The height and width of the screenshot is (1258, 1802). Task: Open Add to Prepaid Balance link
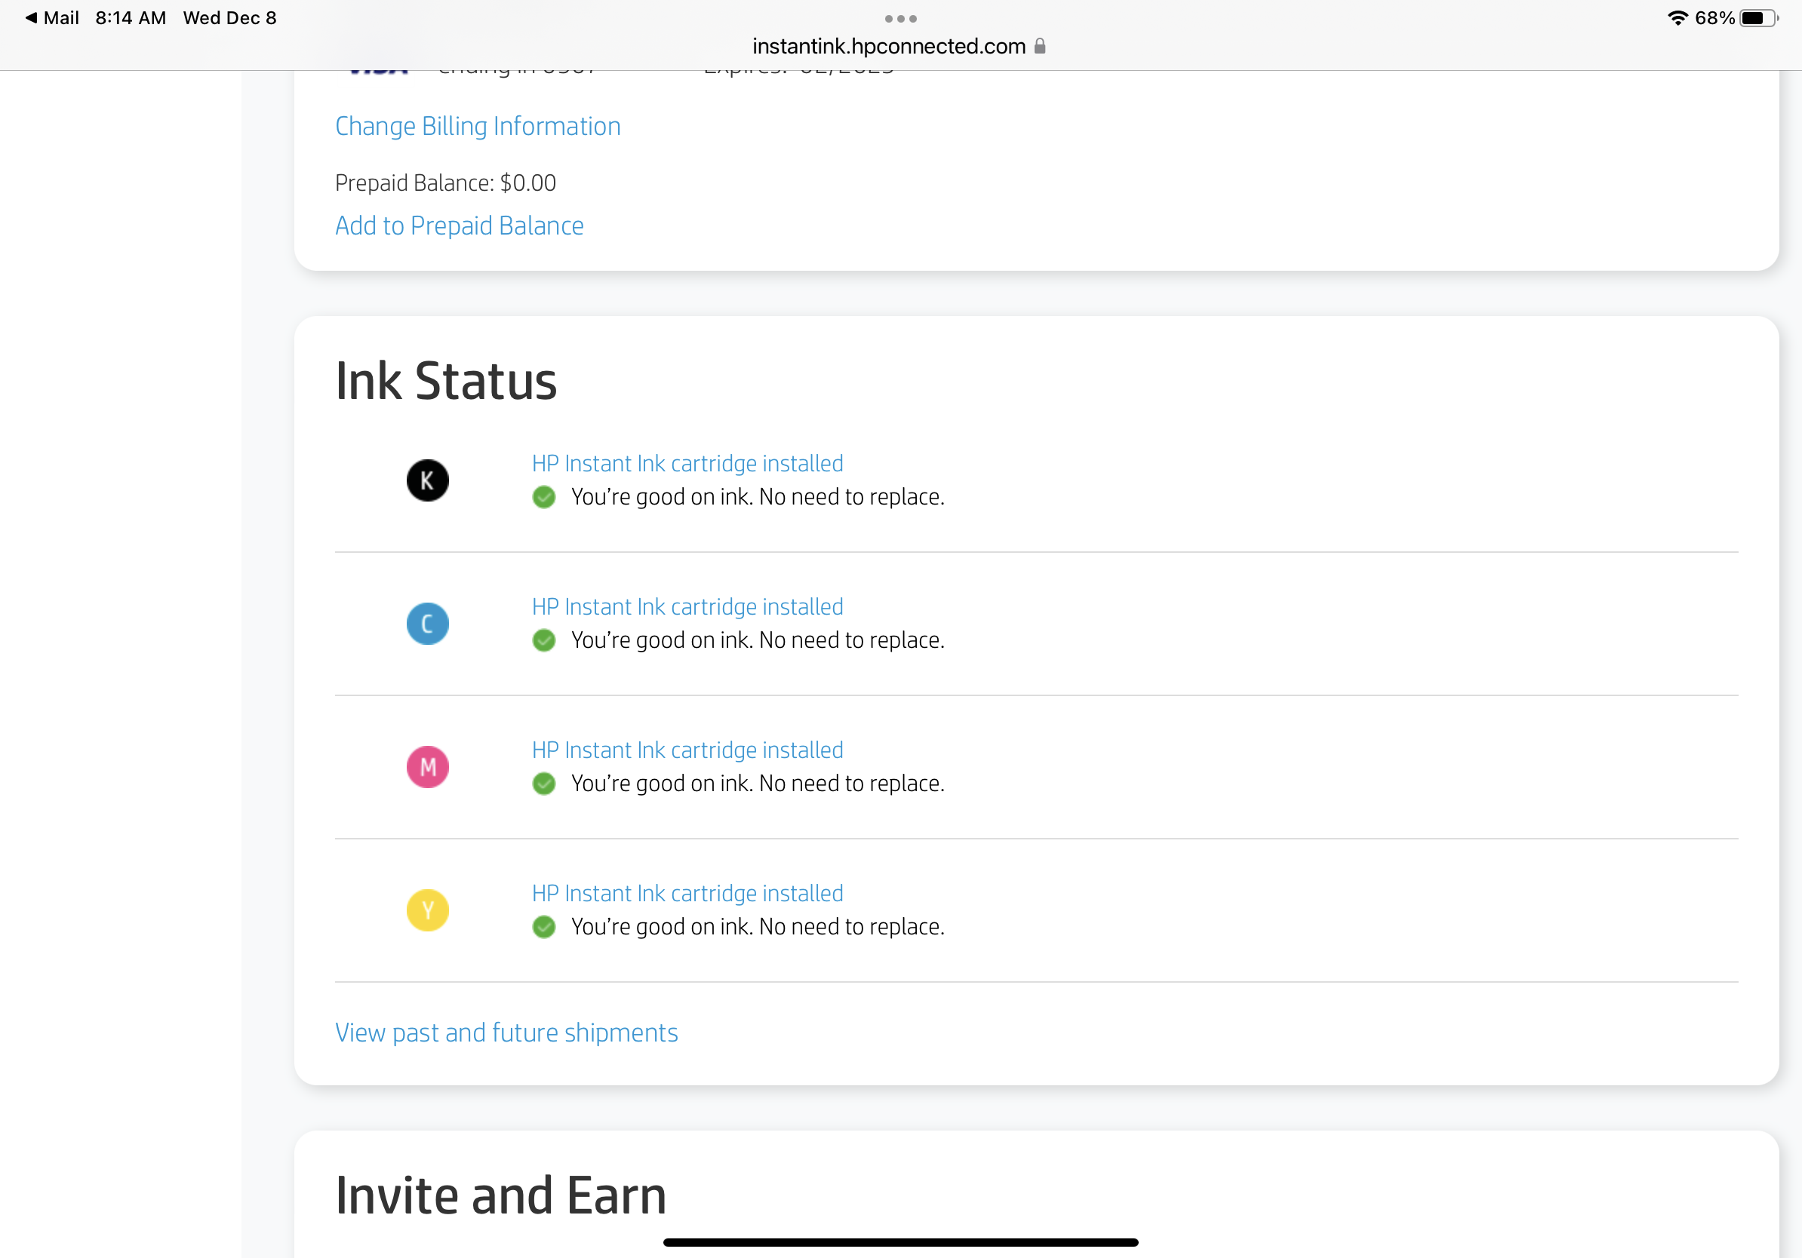[x=459, y=226]
